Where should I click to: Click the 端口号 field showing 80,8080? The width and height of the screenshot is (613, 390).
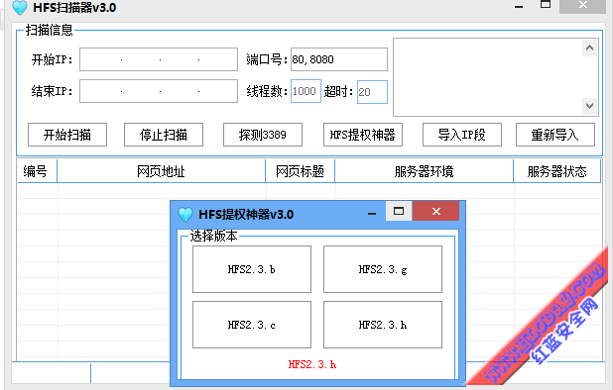click(x=339, y=59)
